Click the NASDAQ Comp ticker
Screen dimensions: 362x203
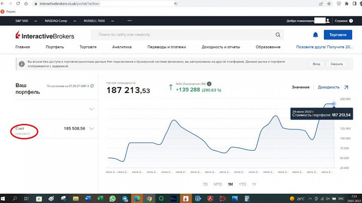56,21
